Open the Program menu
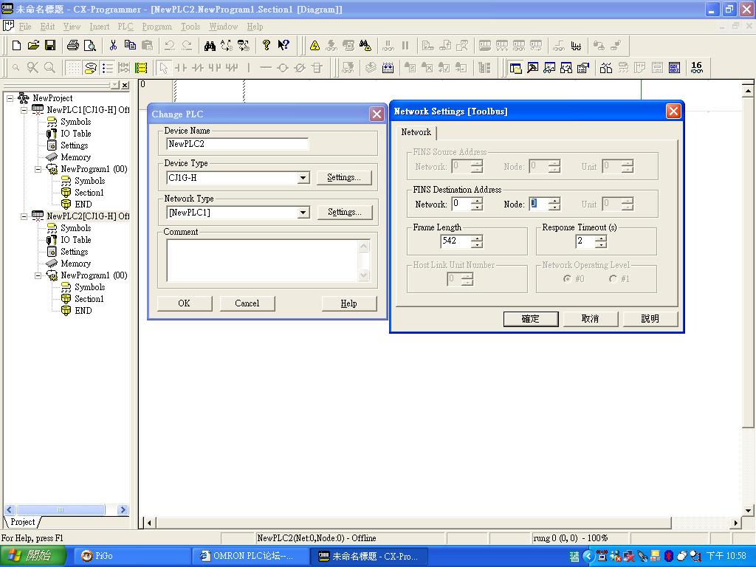Viewport: 756px width, 567px height. [157, 27]
